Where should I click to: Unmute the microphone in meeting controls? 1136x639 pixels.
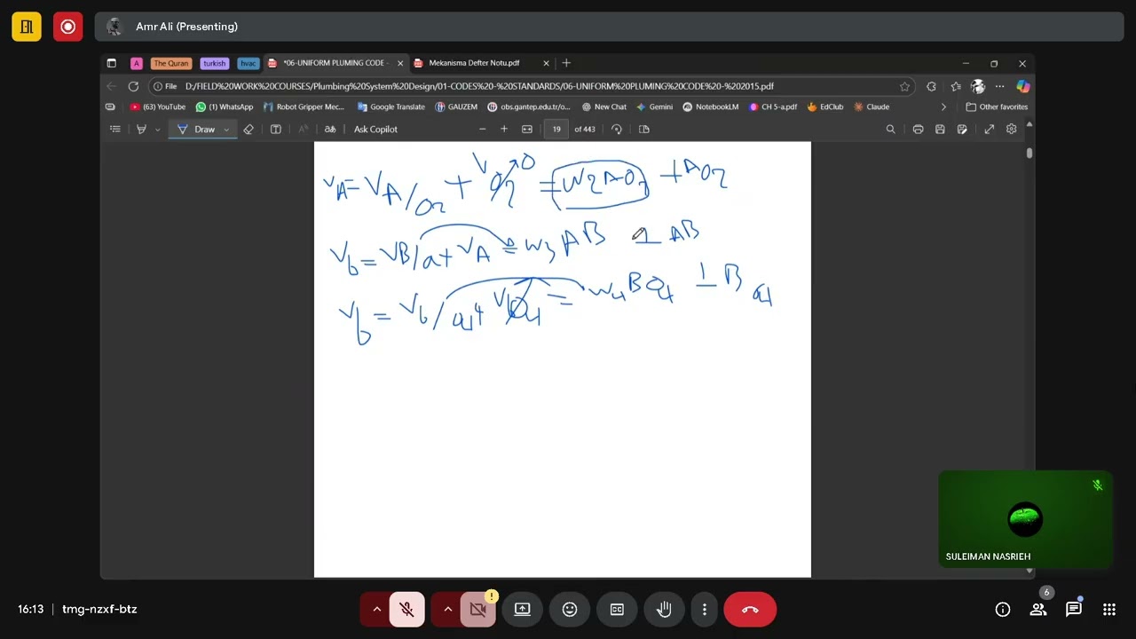tap(406, 609)
